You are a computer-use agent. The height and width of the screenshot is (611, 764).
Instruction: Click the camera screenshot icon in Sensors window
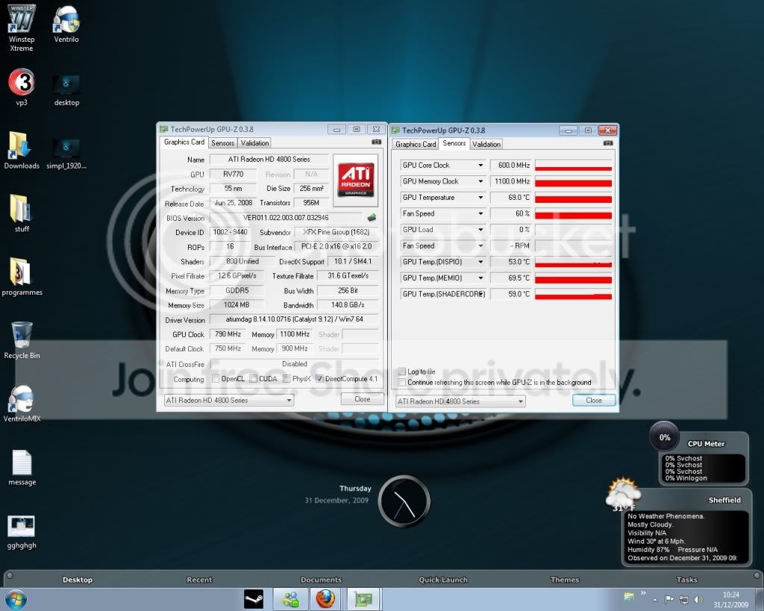pyautogui.click(x=607, y=143)
